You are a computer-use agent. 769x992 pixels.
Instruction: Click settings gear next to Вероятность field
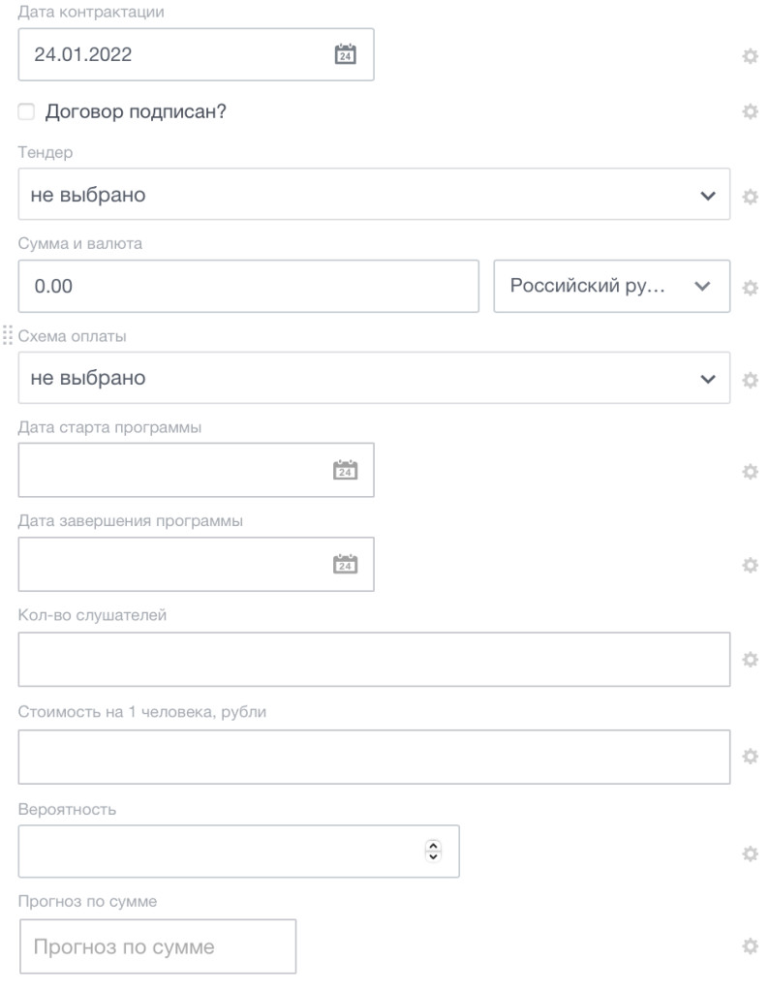click(x=749, y=853)
